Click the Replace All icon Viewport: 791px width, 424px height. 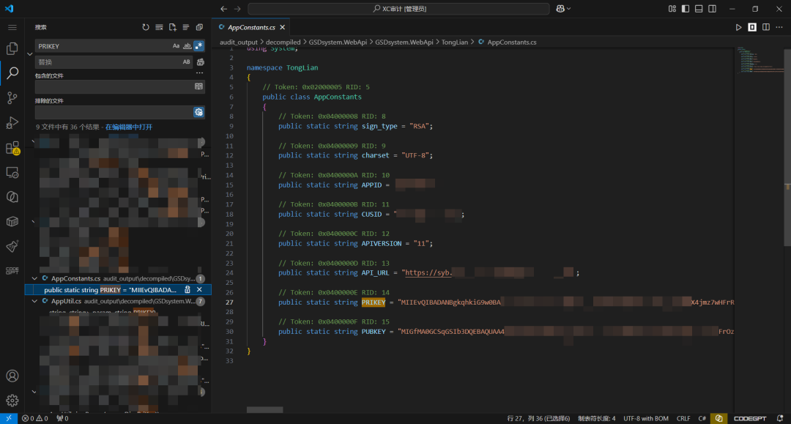point(200,62)
